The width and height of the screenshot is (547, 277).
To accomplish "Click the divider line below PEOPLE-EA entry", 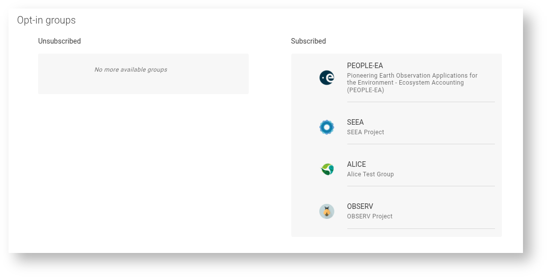I will 421,102.
